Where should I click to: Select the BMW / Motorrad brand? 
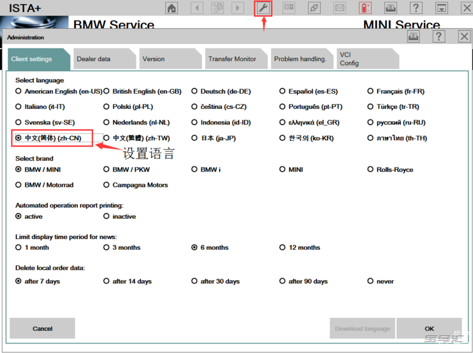coord(44,185)
